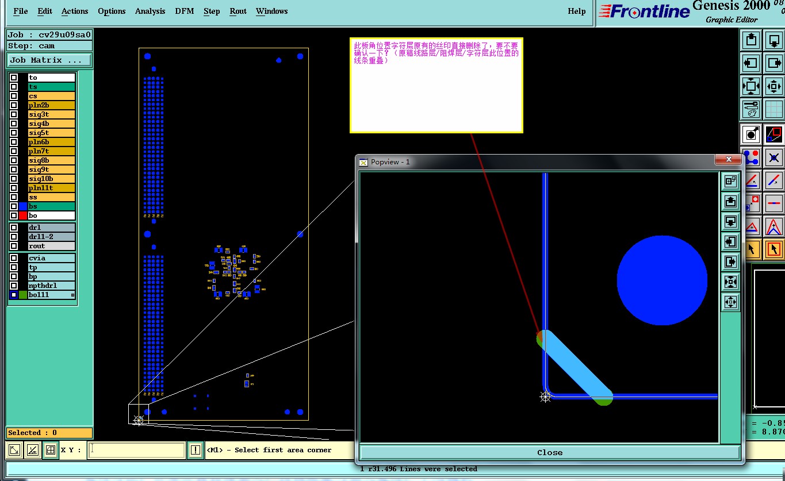This screenshot has height=481, width=785.
Task: Select the red-blue diagonal line tool
Action: point(774,180)
